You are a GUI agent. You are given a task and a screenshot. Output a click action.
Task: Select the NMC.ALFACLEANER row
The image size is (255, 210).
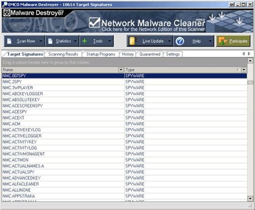click(124, 184)
